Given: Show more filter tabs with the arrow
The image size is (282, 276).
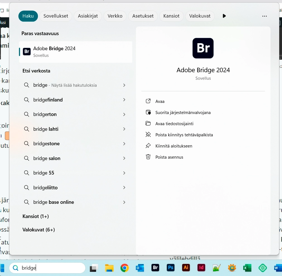Looking at the screenshot, I should 224,16.
